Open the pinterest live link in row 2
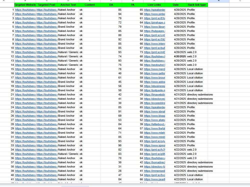Viewport: 250px width, 187px height. pyautogui.click(x=154, y=14)
